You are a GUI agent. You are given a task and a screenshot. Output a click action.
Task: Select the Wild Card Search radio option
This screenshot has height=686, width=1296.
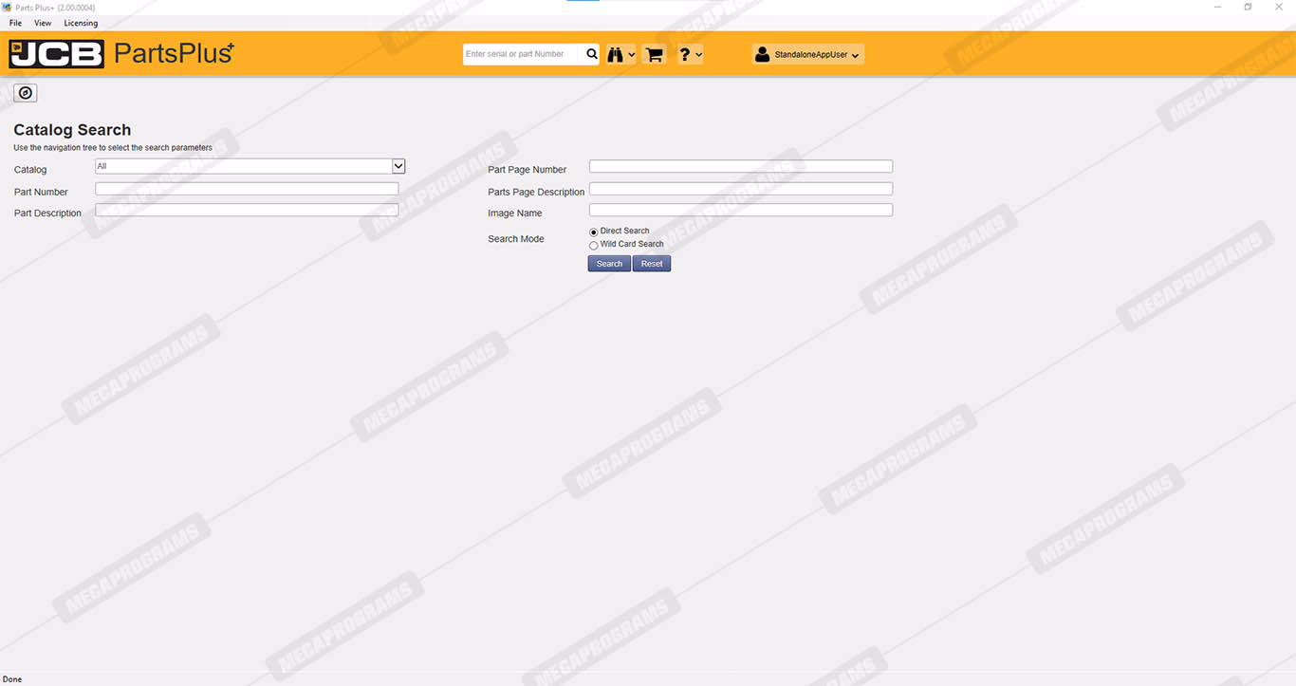pyautogui.click(x=594, y=245)
